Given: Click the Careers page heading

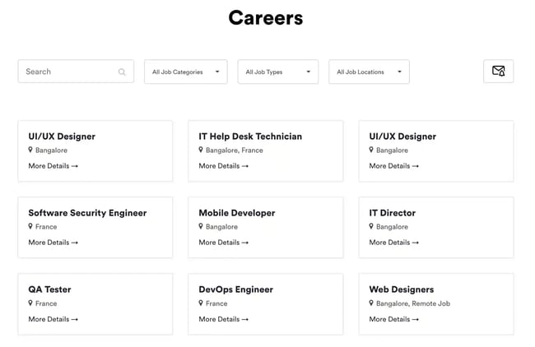Looking at the screenshot, I should tap(266, 18).
